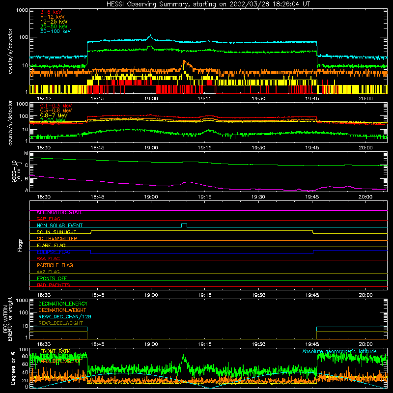Select the NON_SOLAR_EVENT flag label
The height and width of the screenshot is (393, 393).
(x=59, y=225)
